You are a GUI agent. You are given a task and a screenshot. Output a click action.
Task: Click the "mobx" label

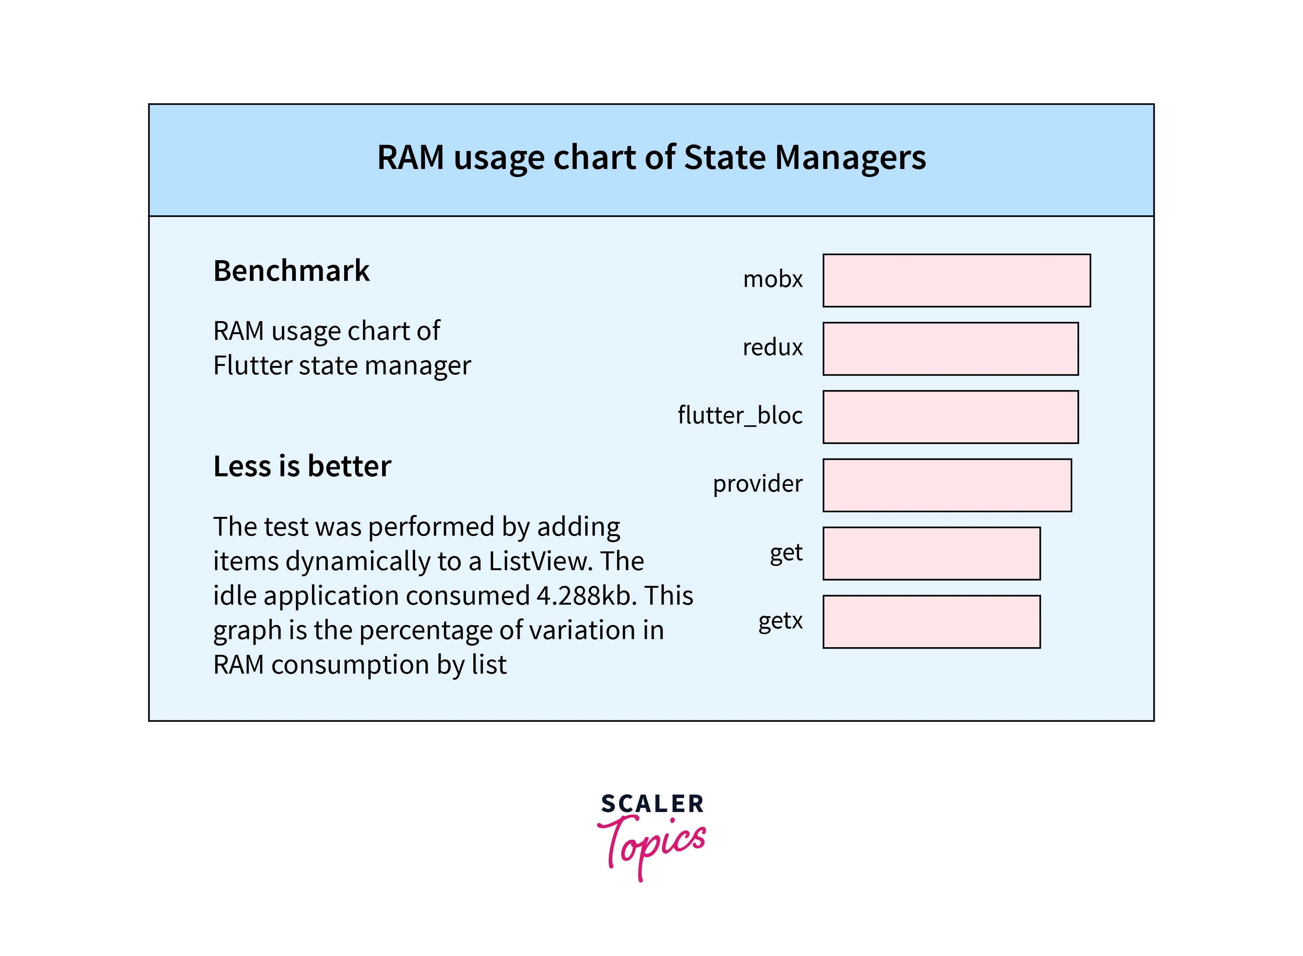(772, 279)
